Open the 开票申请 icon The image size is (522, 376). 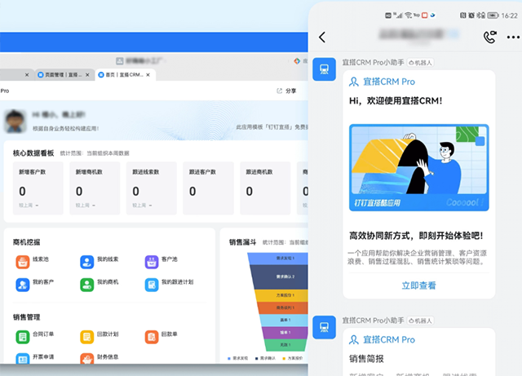(23, 358)
